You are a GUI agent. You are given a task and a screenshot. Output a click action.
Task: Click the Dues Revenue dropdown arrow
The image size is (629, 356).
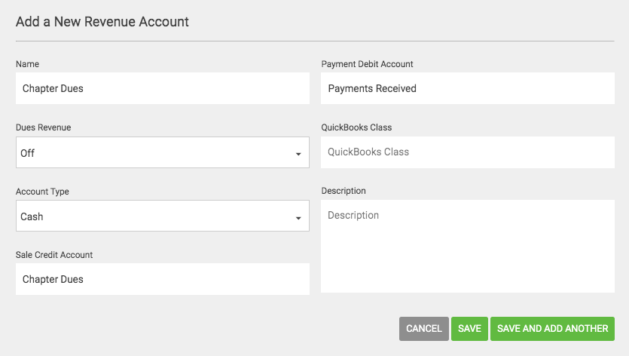click(x=298, y=154)
